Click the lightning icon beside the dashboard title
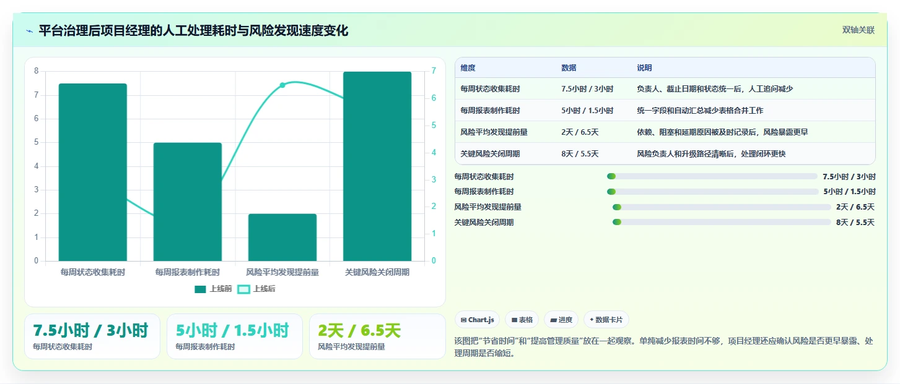Screen dimensions: 900x384 coord(29,31)
